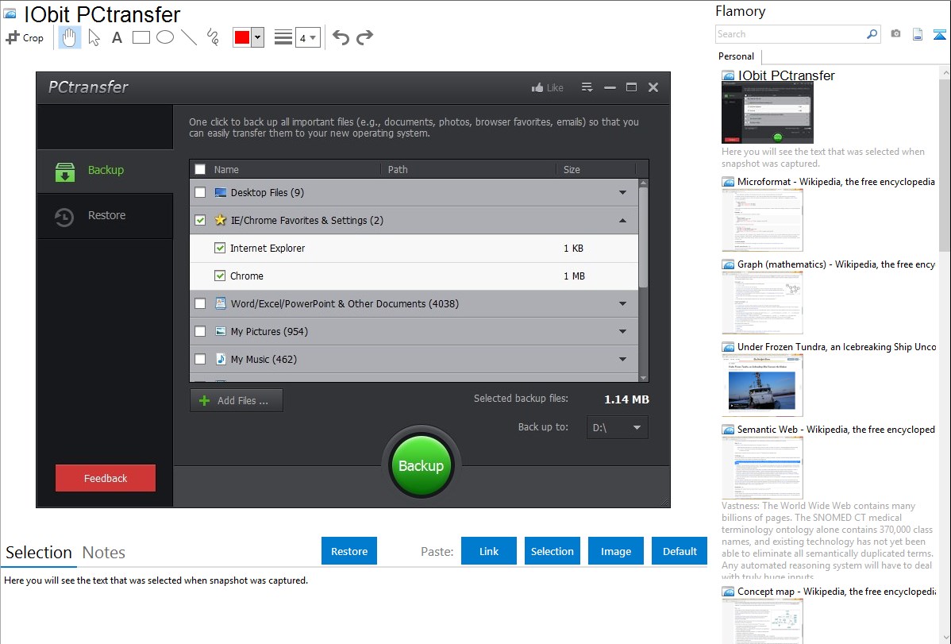Activate the hand pan tool
951x644 pixels.
69,37
